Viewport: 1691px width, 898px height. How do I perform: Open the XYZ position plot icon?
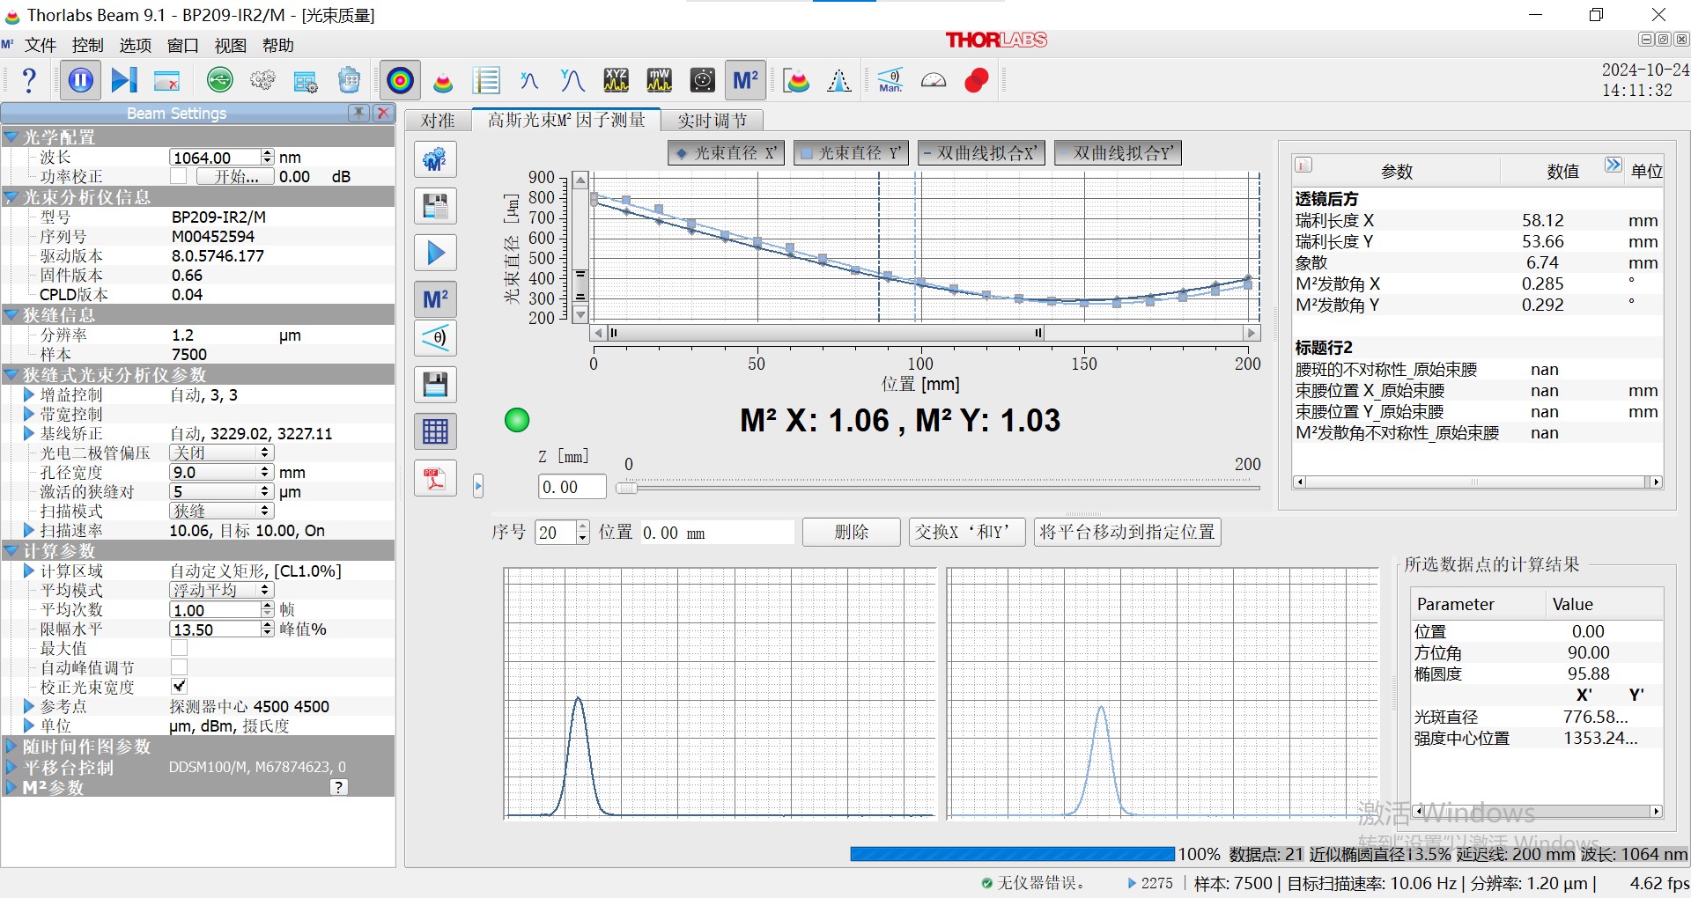click(x=616, y=81)
